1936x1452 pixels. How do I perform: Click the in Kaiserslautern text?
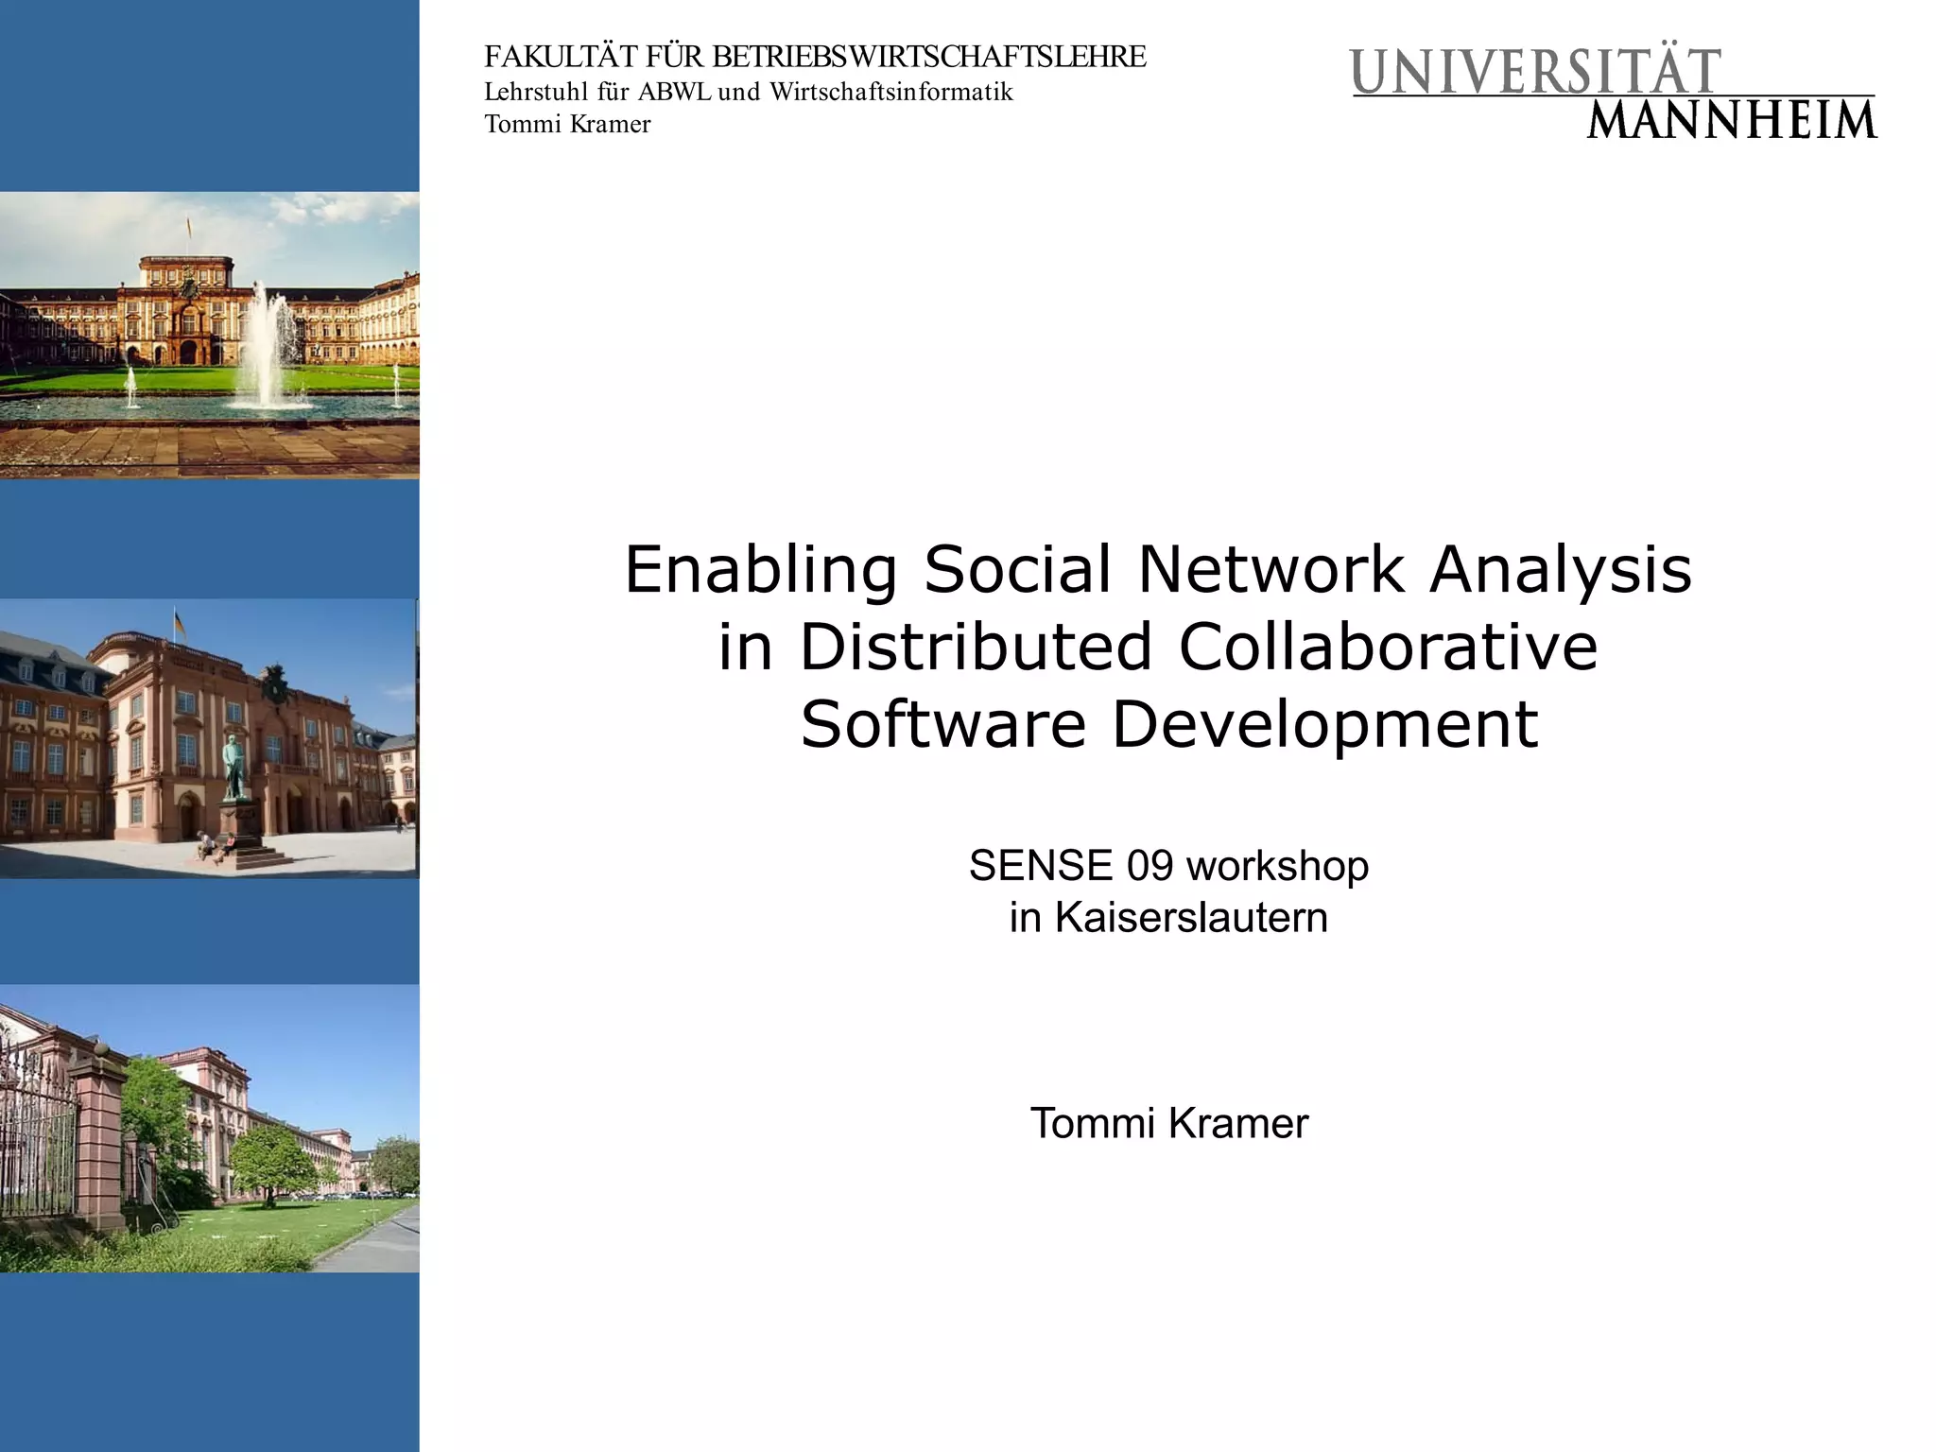click(x=1168, y=917)
